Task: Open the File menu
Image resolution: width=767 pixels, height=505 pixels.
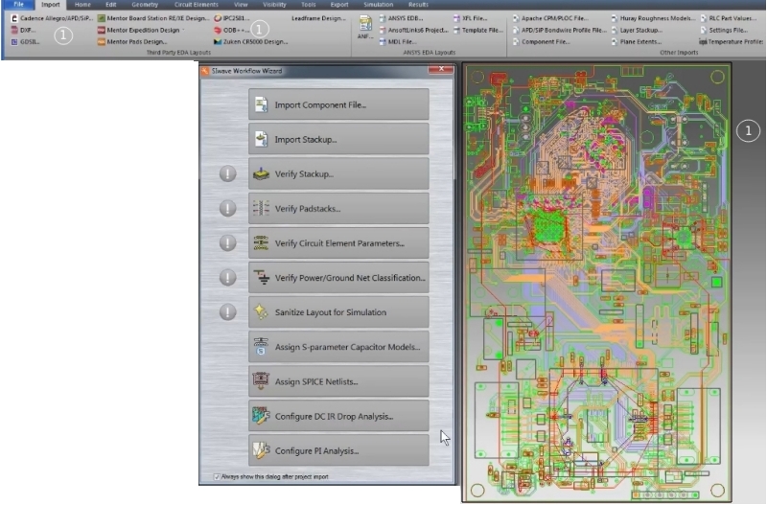Action: [18, 5]
